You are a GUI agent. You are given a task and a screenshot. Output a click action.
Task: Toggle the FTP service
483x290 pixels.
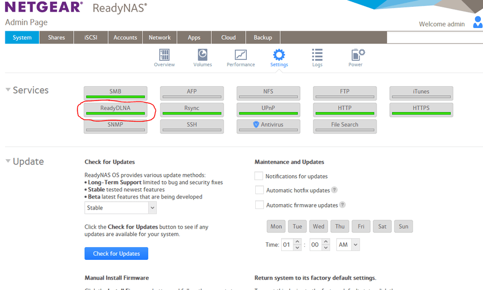tap(345, 93)
